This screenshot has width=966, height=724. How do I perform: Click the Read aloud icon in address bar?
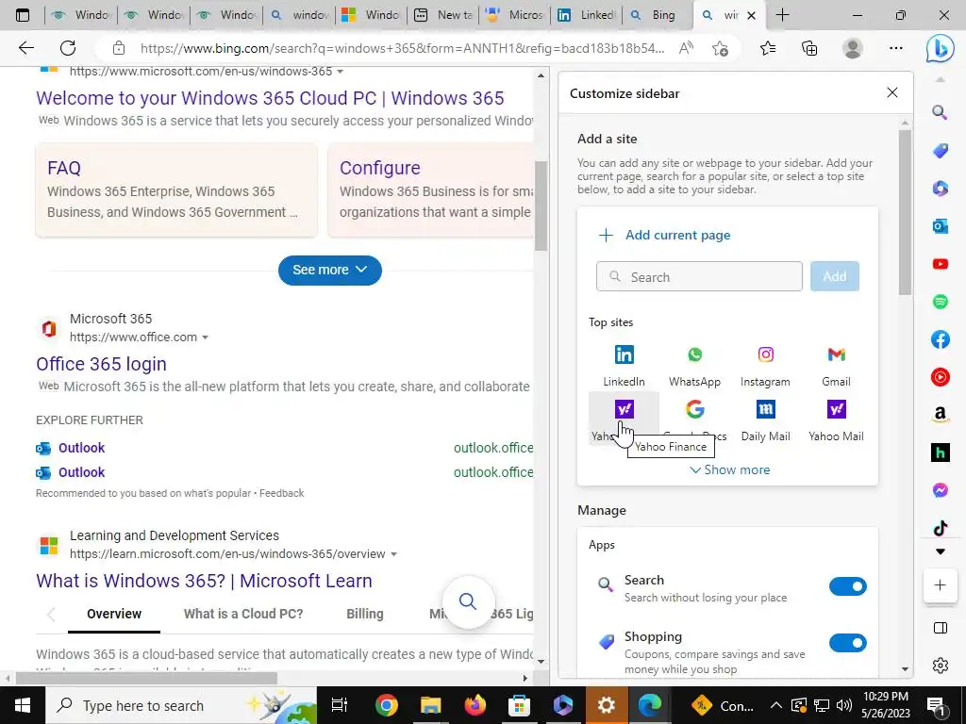coord(686,48)
